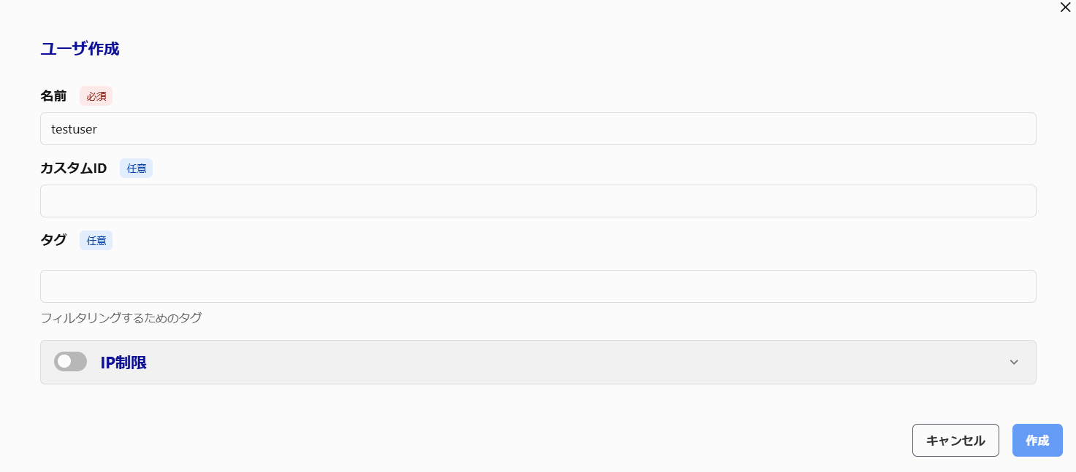This screenshot has height=472, width=1076.
Task: Click the IP制限 section title text
Action: pos(123,363)
